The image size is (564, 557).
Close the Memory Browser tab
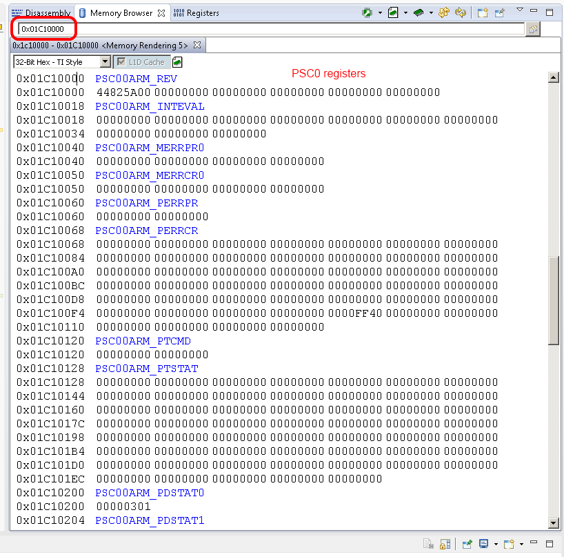point(161,13)
